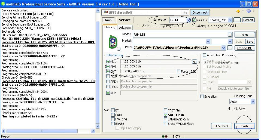The height and width of the screenshot is (140, 261).
Task: Click the interface swap arrows icon
Action: point(185,13)
